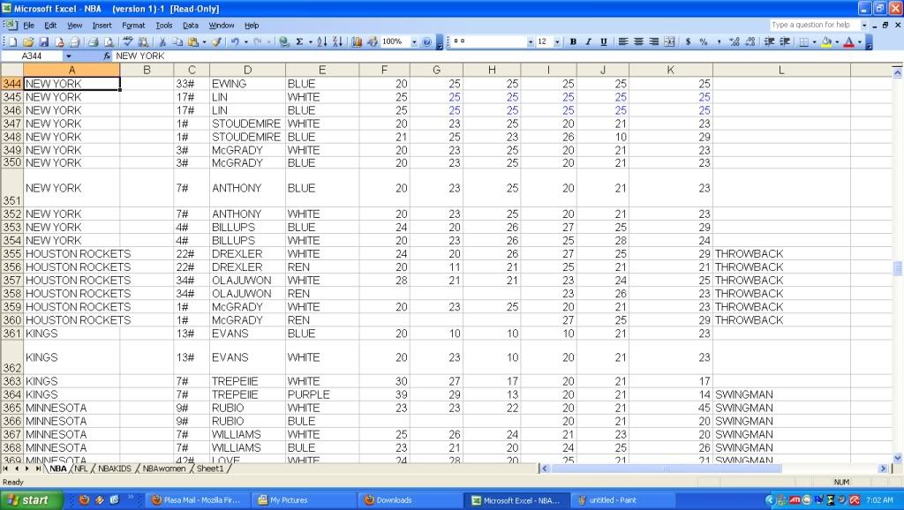Click Decrease Decimal icon

pos(750,42)
